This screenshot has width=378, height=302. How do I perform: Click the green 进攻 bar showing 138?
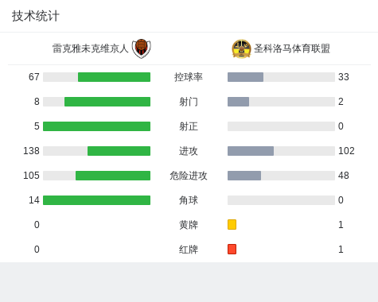pos(119,151)
